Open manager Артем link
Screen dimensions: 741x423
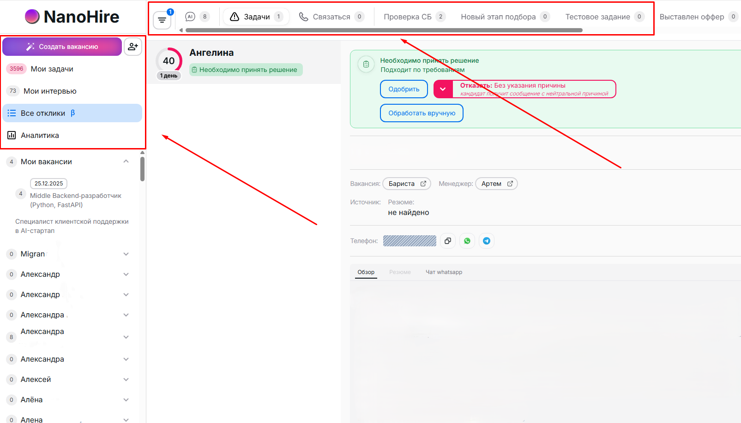[x=496, y=184]
